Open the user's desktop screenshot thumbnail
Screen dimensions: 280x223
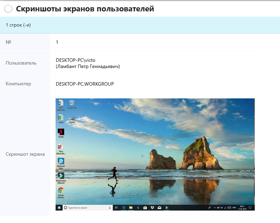point(155,154)
